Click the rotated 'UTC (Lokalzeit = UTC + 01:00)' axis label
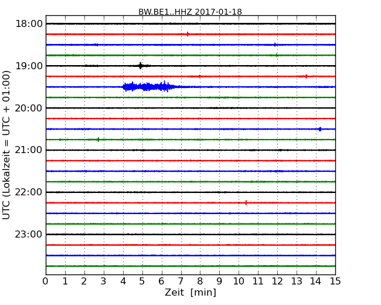 [x=6, y=145]
